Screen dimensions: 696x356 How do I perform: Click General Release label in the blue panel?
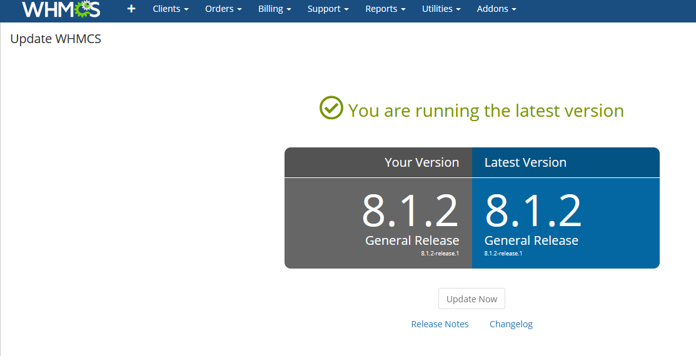click(x=532, y=240)
